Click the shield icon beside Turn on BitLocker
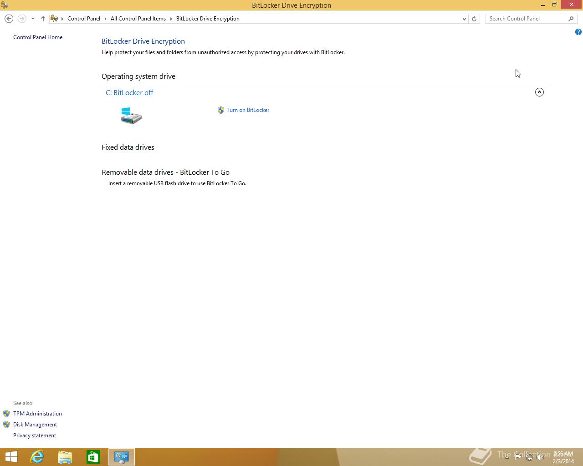Viewport: 583px width, 466px height. (221, 110)
